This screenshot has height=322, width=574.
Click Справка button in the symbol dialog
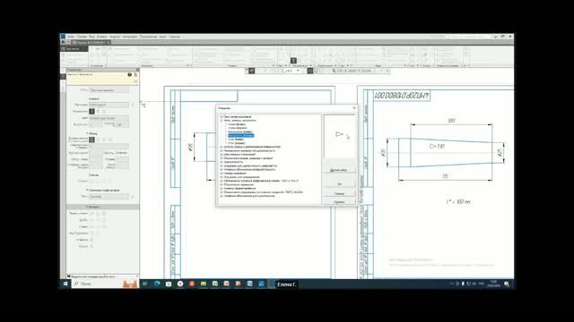click(339, 201)
